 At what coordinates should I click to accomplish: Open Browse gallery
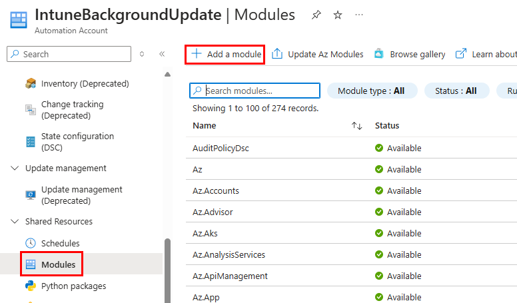click(x=410, y=54)
